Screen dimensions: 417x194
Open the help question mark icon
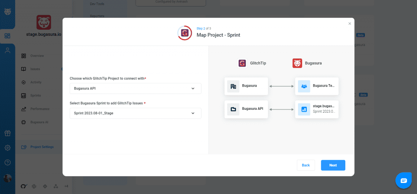[7, 162]
